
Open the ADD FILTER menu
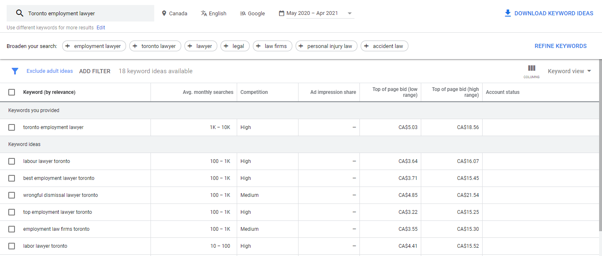click(x=95, y=71)
